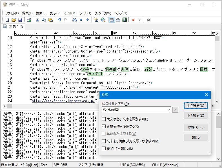Follow the http://www.forest.impress.co.jp/ link
This screenshot has height=168, width=222.
tap(63, 101)
